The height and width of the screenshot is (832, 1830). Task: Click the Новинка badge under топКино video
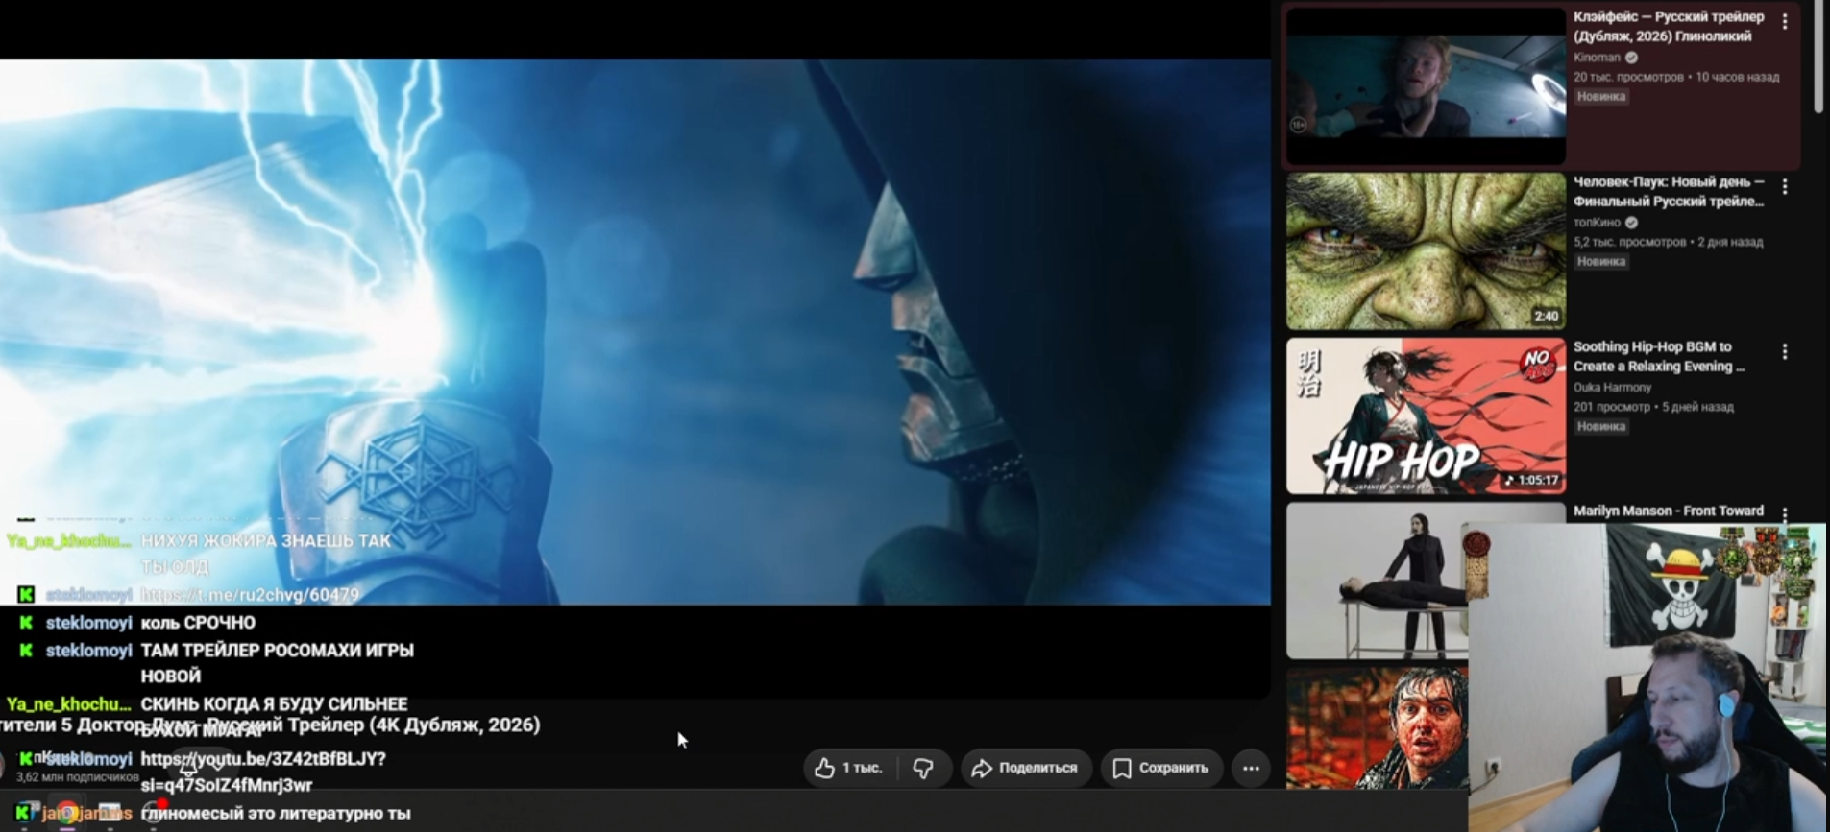(1601, 262)
